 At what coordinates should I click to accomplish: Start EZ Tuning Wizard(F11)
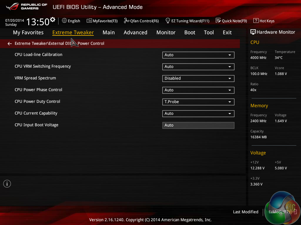(187, 21)
